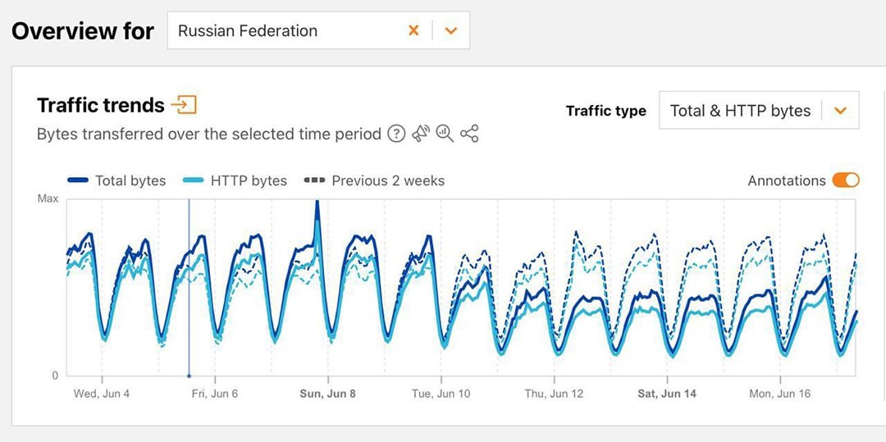This screenshot has width=886, height=442.
Task: Toggle the Total bytes legend label
Action: pyautogui.click(x=130, y=180)
